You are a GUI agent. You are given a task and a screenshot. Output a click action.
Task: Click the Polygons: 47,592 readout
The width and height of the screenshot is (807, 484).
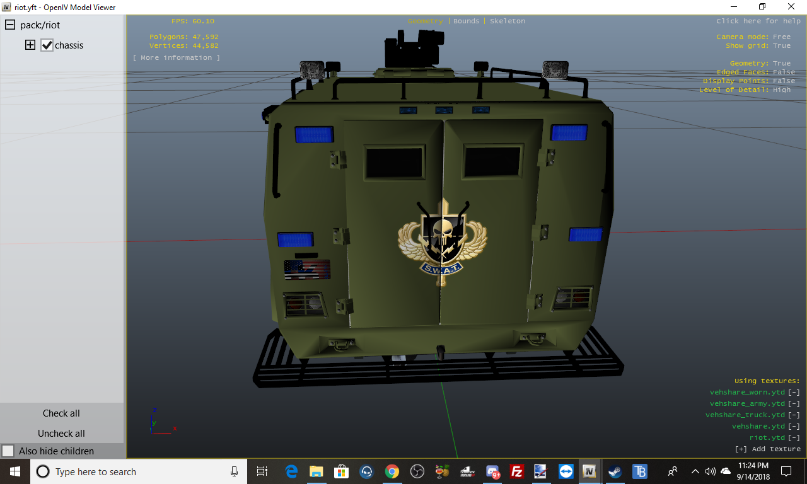(184, 37)
